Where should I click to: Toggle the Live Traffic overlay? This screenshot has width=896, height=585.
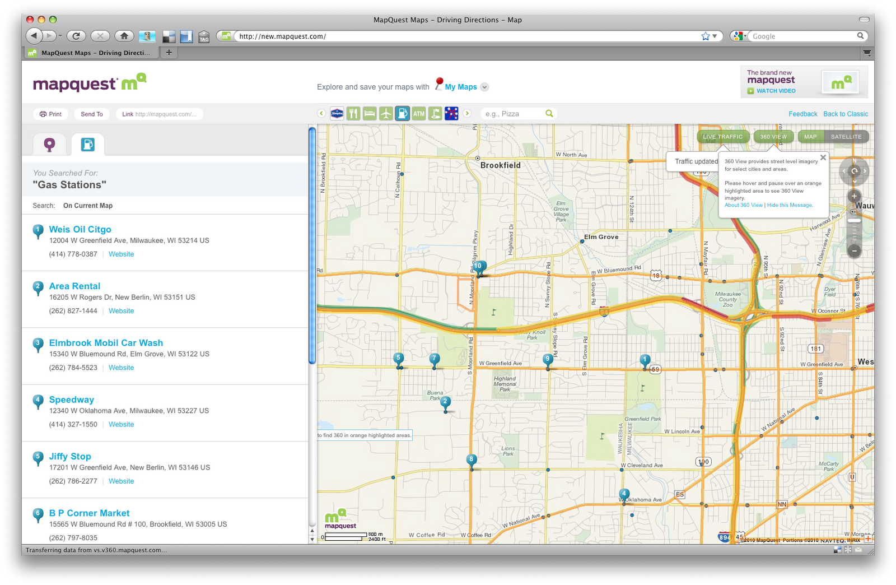pyautogui.click(x=722, y=137)
